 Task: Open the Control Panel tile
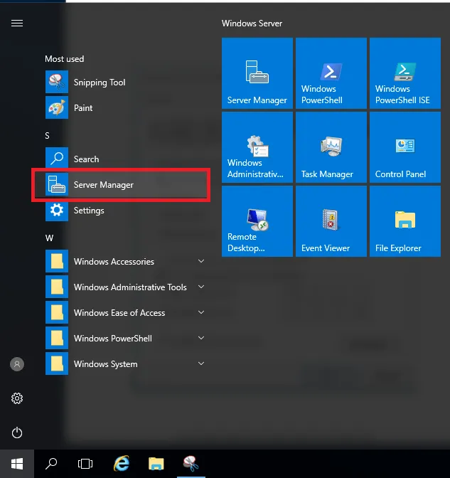405,147
